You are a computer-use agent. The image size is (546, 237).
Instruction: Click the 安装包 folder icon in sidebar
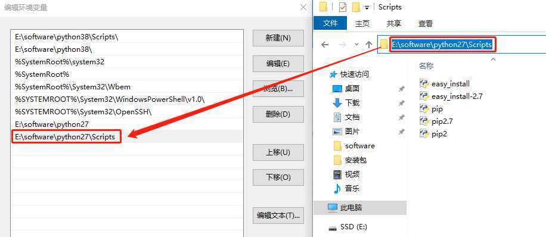pos(337,160)
